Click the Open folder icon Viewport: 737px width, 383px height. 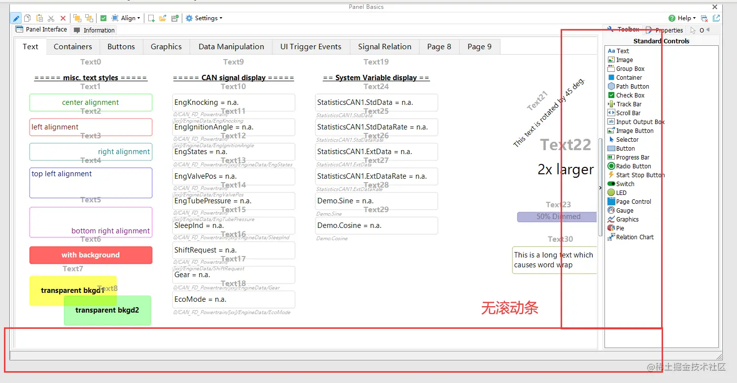click(163, 18)
